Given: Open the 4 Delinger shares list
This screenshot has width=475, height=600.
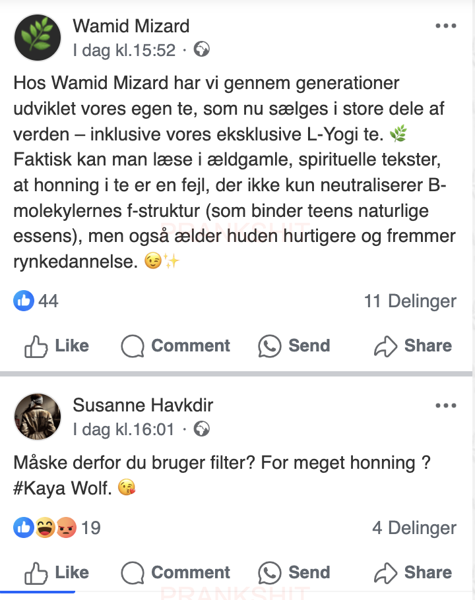Looking at the screenshot, I should tap(414, 527).
